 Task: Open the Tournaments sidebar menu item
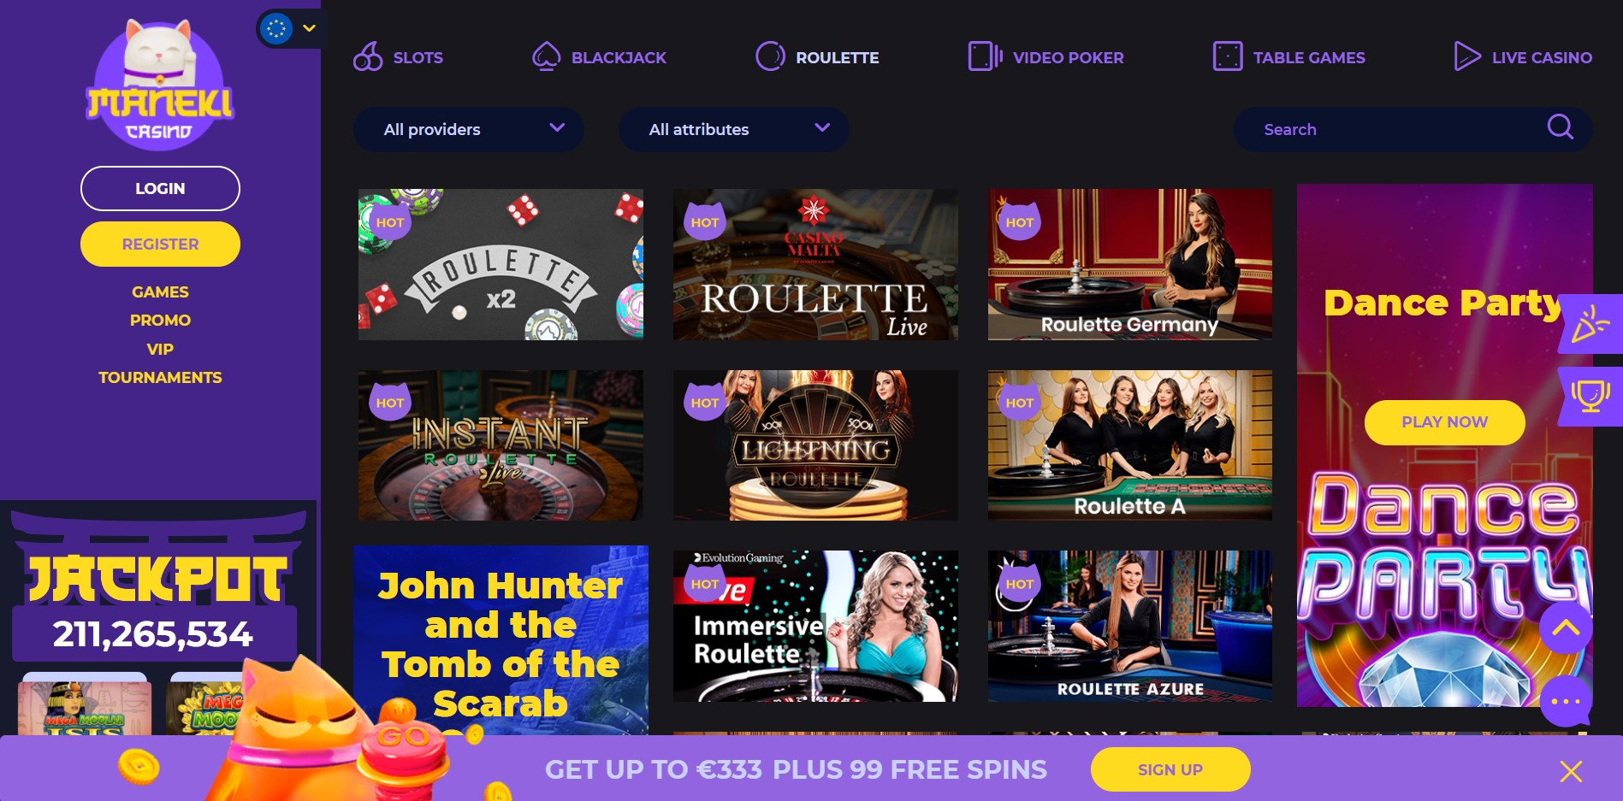(160, 377)
